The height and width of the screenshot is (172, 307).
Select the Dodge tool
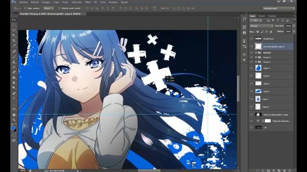[14, 88]
